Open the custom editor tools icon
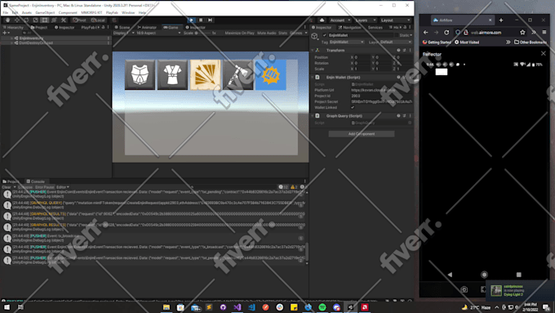Viewport: 555px width, 313px height. click(64, 20)
